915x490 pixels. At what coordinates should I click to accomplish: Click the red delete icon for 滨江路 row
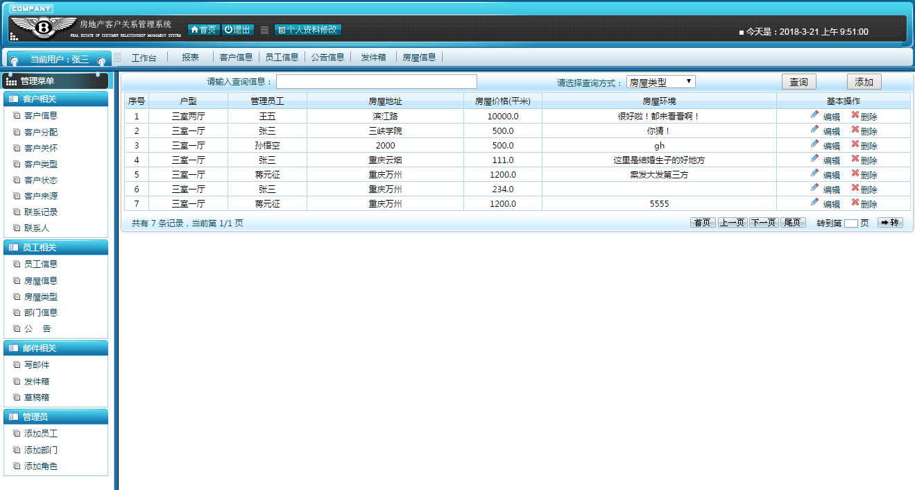pos(855,115)
